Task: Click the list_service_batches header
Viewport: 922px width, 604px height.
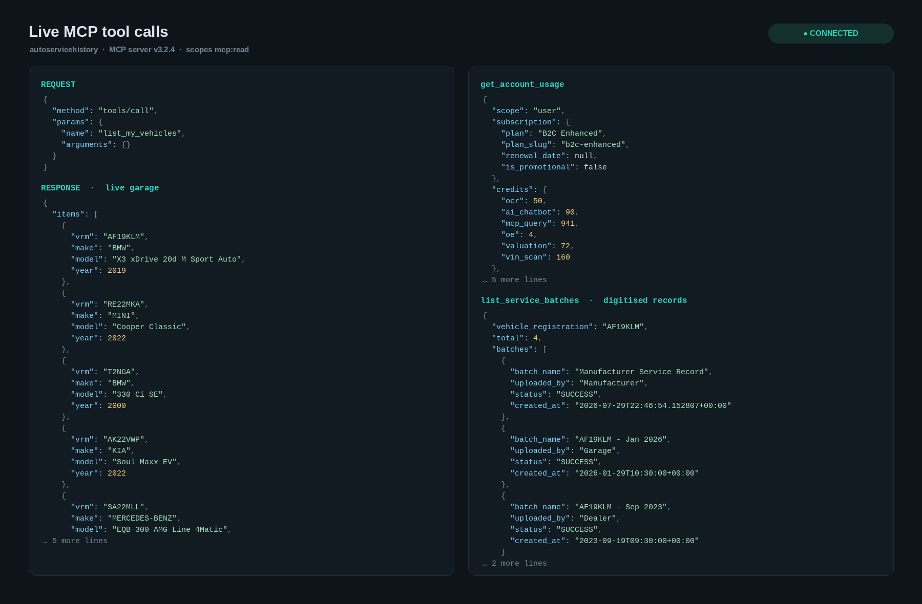Action: (530, 300)
